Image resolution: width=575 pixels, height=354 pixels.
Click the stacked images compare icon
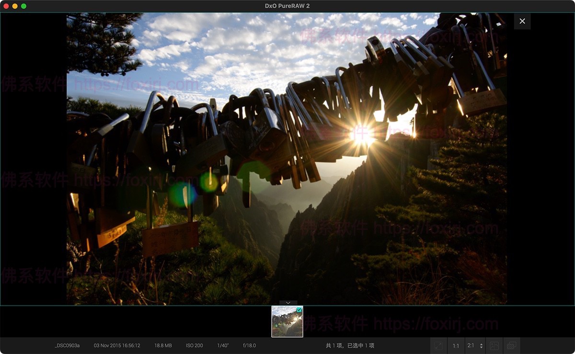pos(511,345)
